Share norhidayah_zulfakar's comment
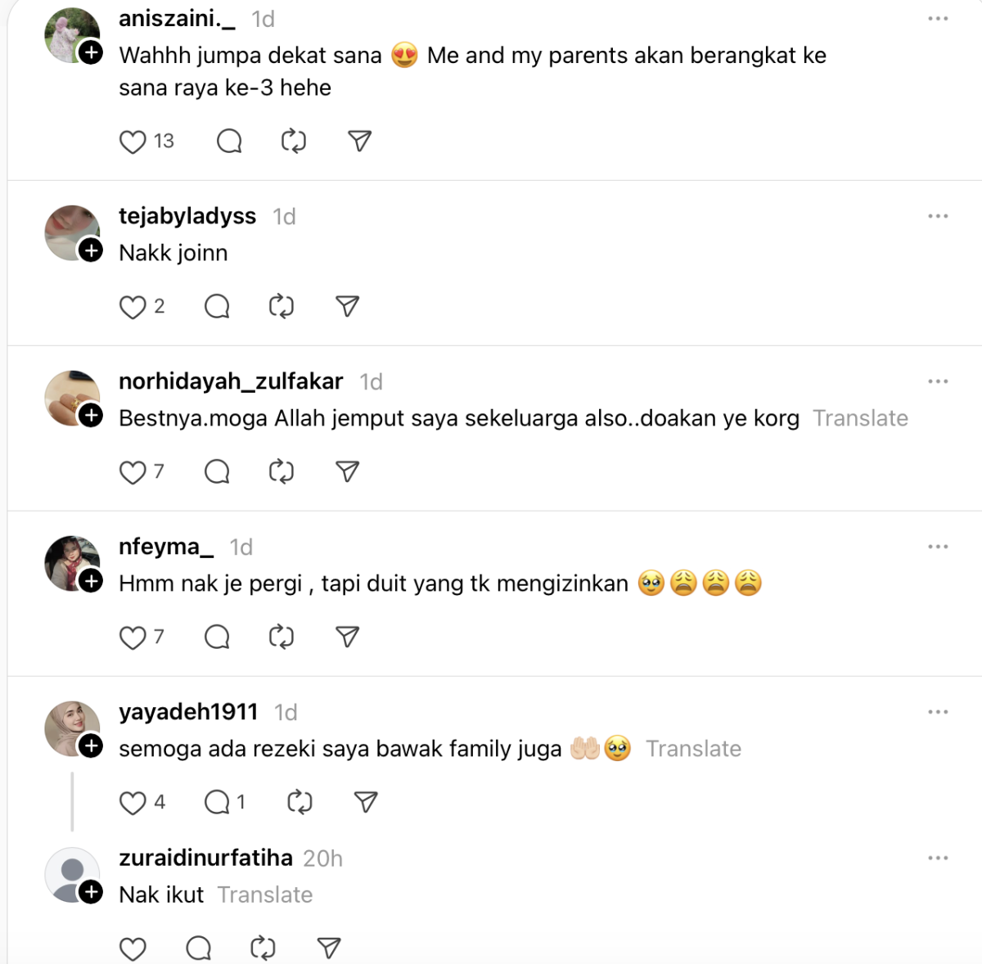Viewport: 982px width, 964px height. pyautogui.click(x=348, y=472)
